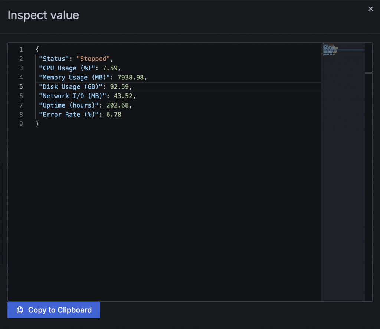
Task: Click the "Inspect value" dialog title
Action: 43,15
